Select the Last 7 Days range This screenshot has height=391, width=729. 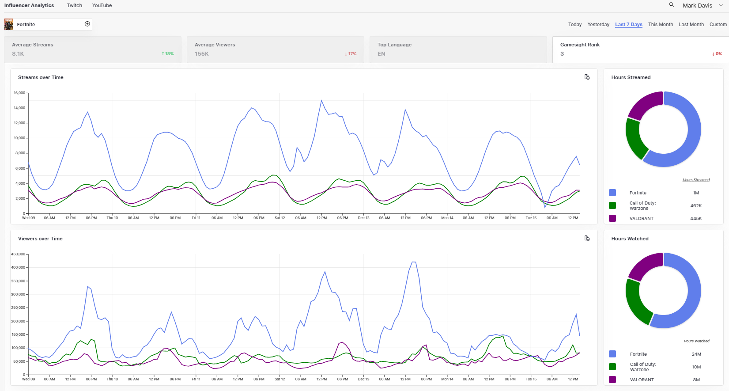[x=629, y=24]
